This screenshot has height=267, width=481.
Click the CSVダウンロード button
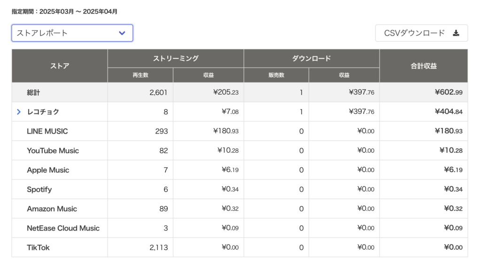coord(421,33)
